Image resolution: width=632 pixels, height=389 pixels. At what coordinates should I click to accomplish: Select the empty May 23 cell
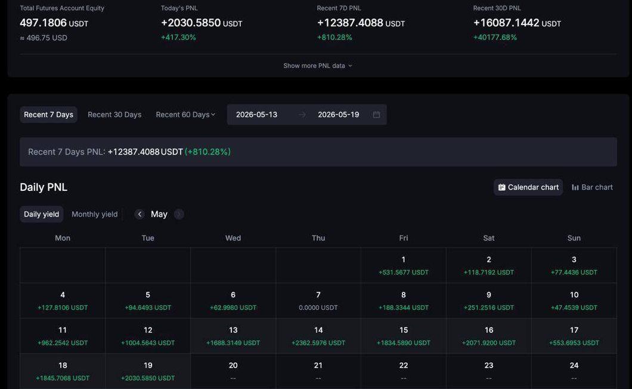pos(489,371)
